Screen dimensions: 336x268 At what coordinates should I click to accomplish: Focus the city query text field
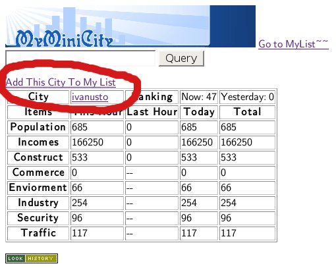pyautogui.click(x=80, y=58)
